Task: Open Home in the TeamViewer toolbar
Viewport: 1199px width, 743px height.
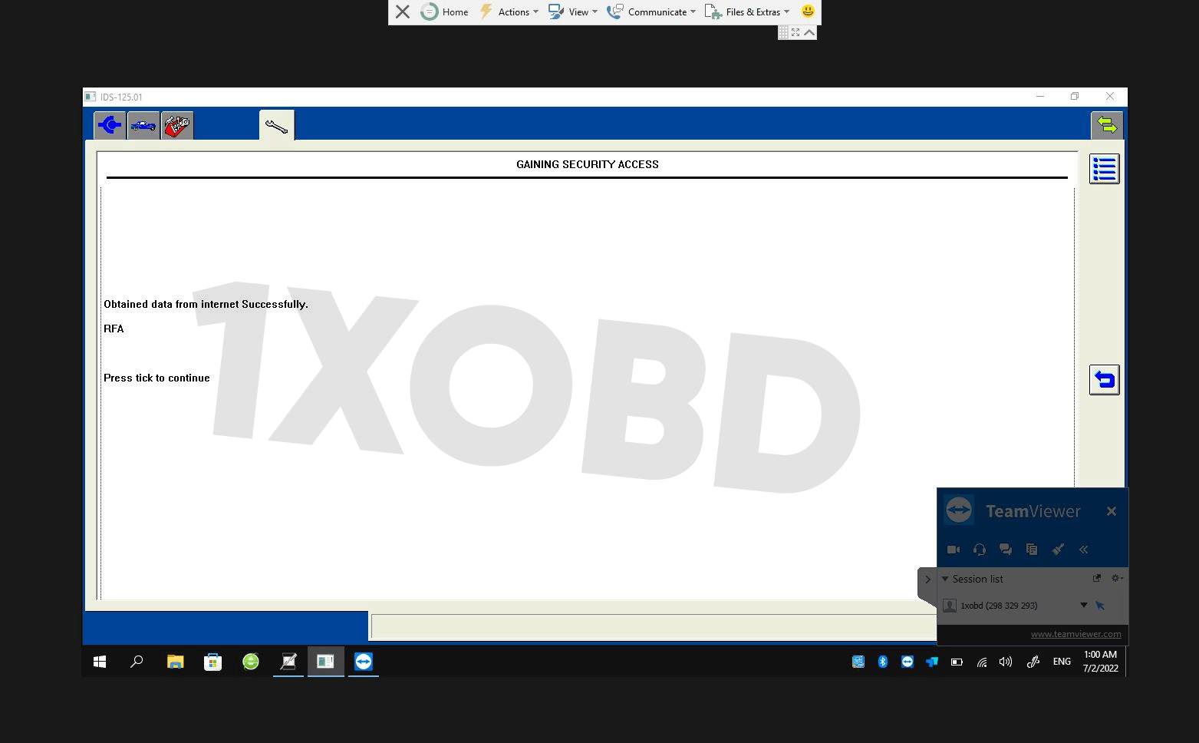Action: click(x=445, y=12)
